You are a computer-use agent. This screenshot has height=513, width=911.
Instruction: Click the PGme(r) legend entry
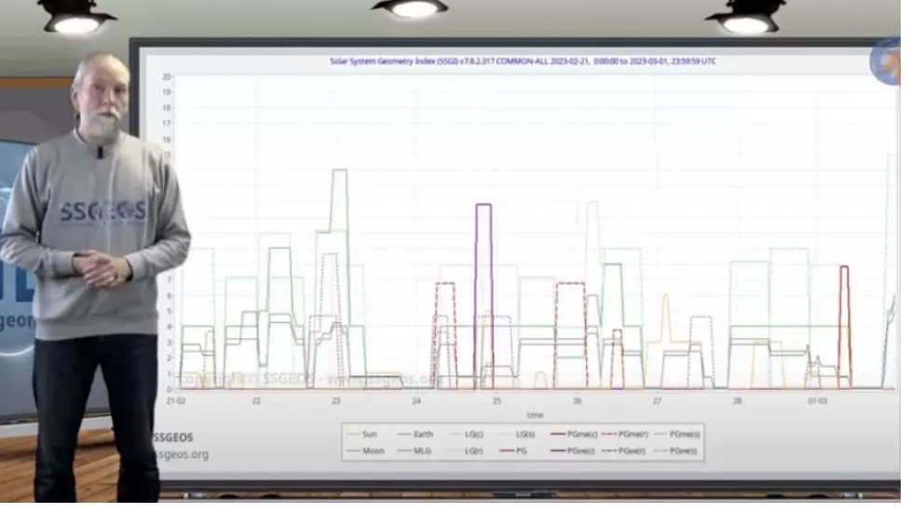point(625,435)
